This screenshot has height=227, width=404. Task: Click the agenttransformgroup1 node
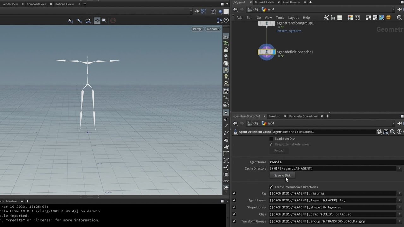click(267, 23)
